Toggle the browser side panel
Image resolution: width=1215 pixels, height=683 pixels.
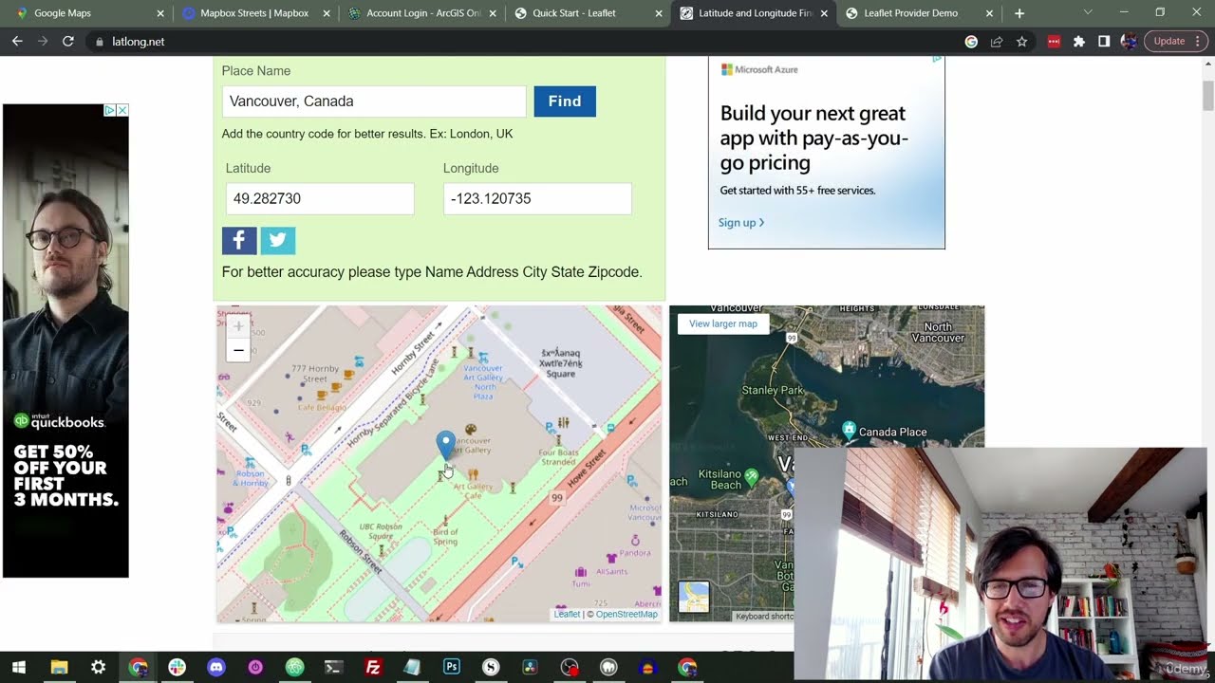coord(1104,42)
